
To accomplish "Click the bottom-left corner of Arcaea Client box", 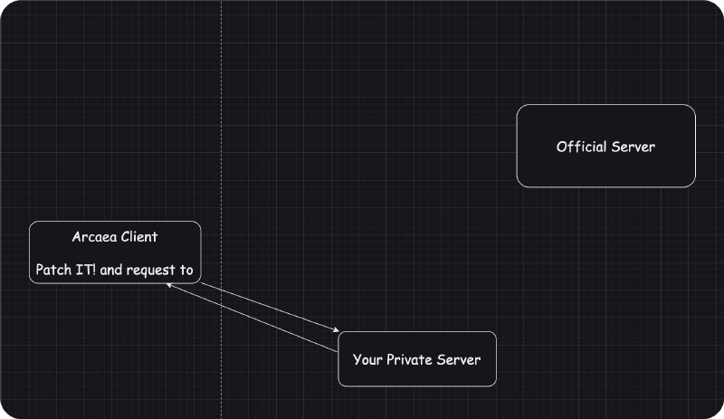I will pos(33,281).
